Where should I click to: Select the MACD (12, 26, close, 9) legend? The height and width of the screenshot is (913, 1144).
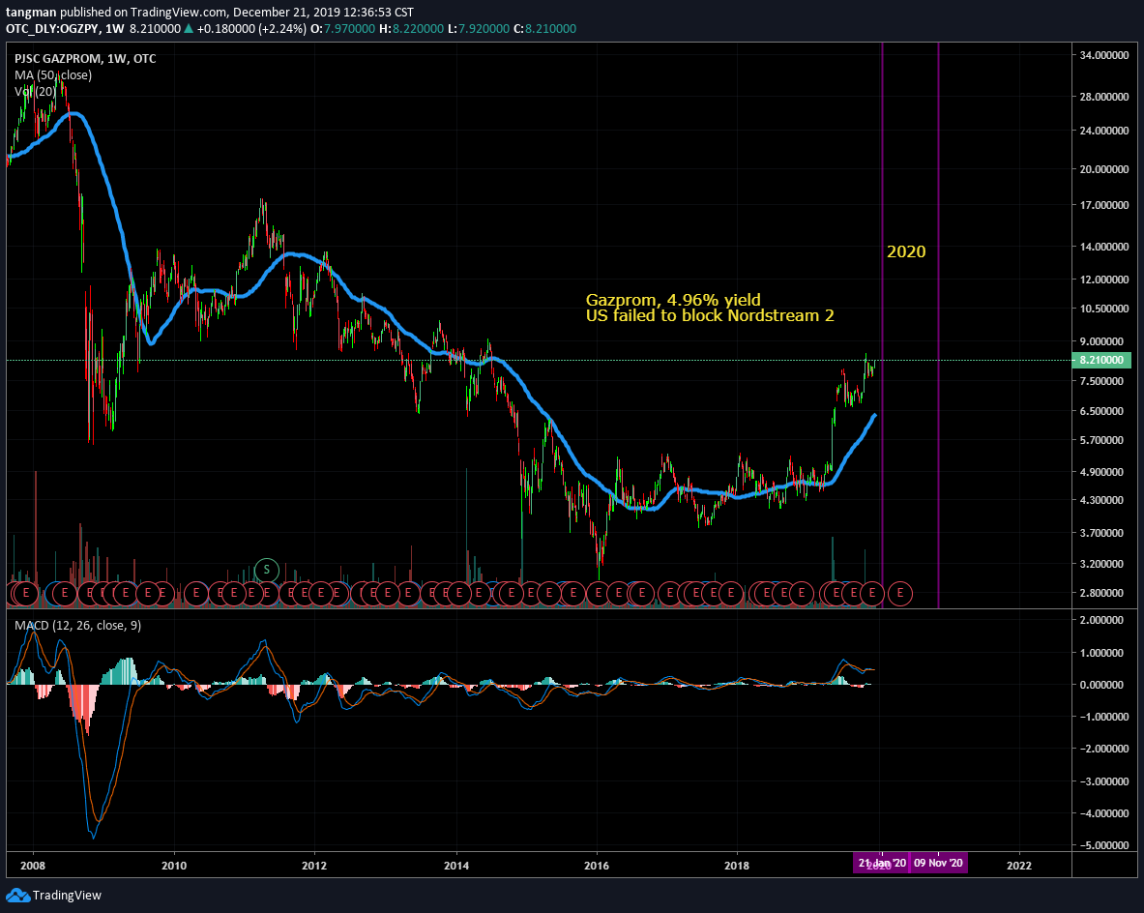(78, 626)
